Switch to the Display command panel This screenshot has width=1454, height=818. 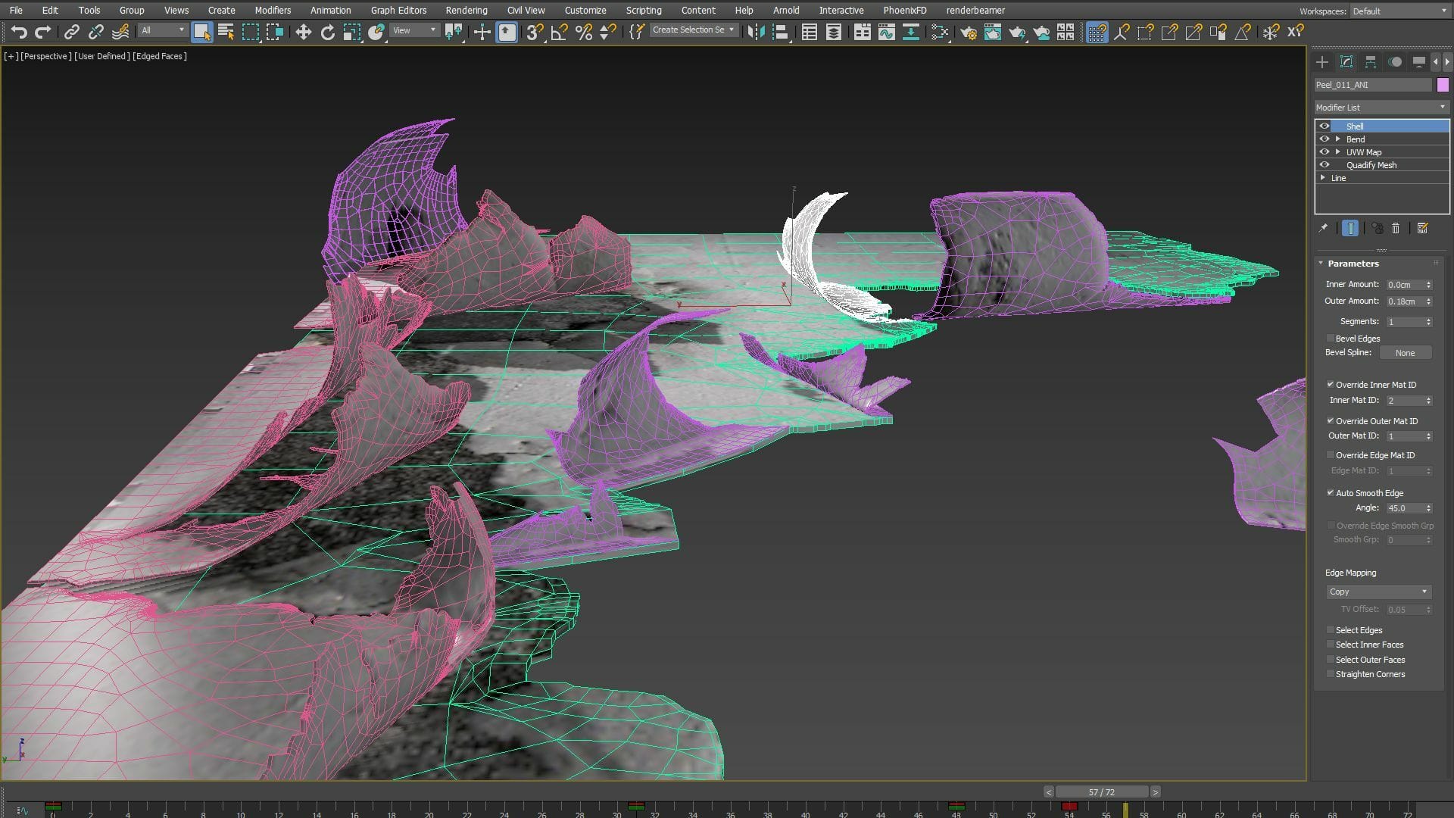tap(1419, 62)
